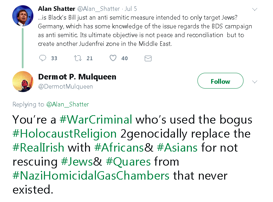The image size is (273, 202).
Task: Like the tweet with the heart icon
Action: click(x=113, y=58)
